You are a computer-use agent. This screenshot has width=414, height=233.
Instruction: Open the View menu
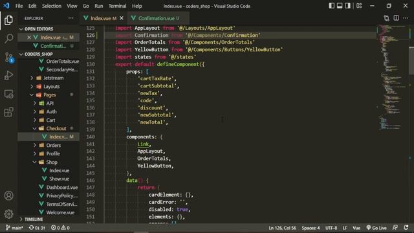pyautogui.click(x=72, y=6)
